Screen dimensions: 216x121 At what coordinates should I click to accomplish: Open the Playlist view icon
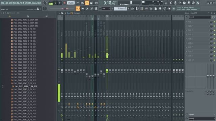[x=133, y=9]
